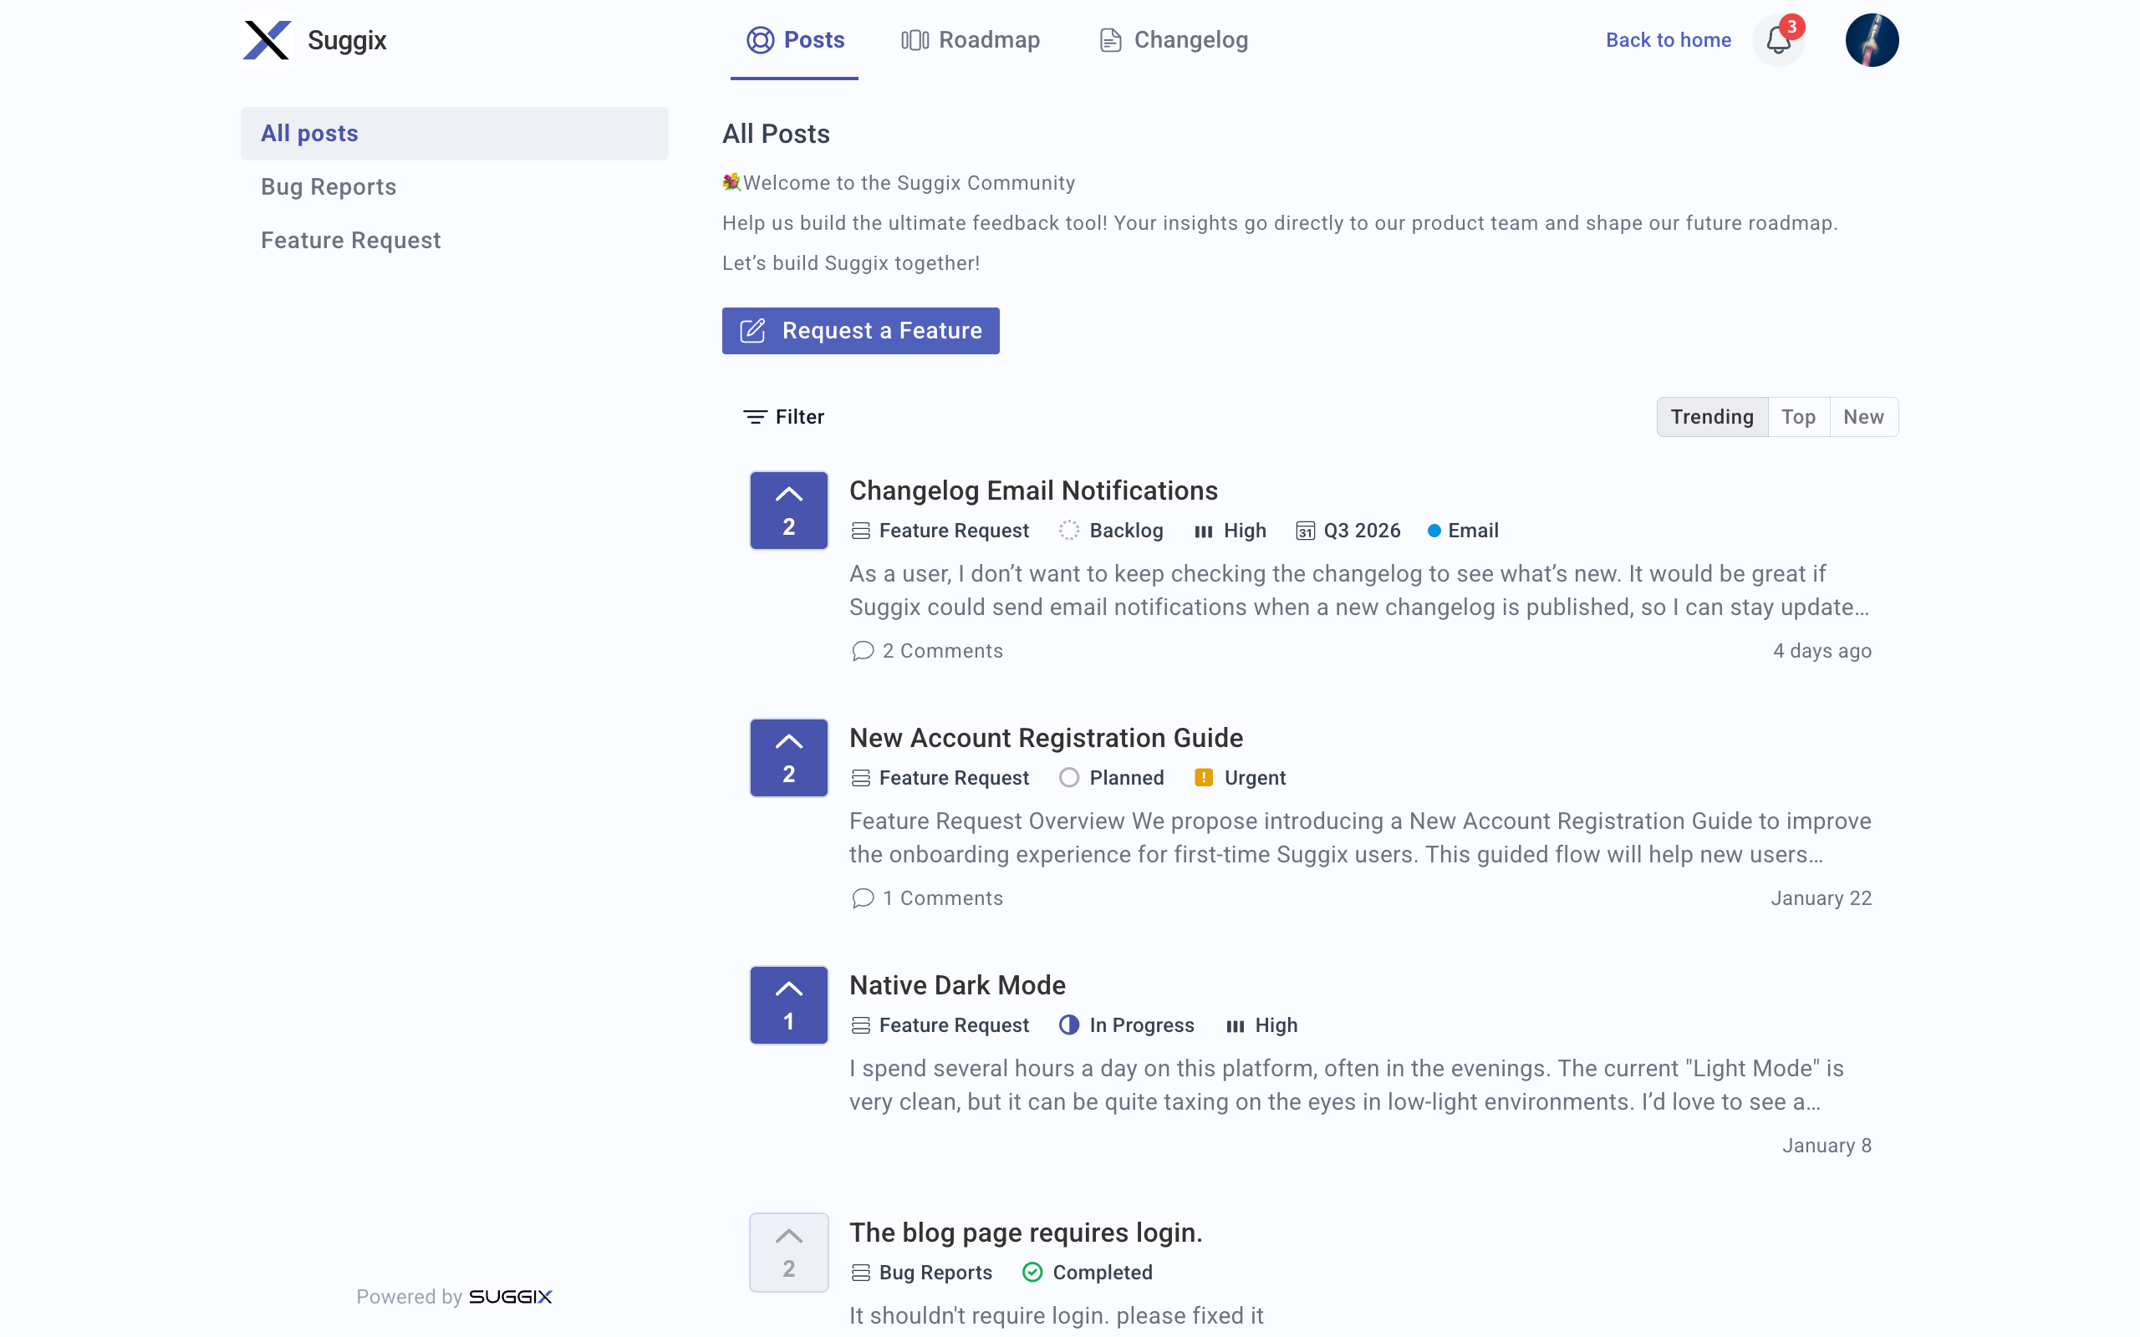
Task: Click the Suggix X logo
Action: pyautogui.click(x=267, y=41)
